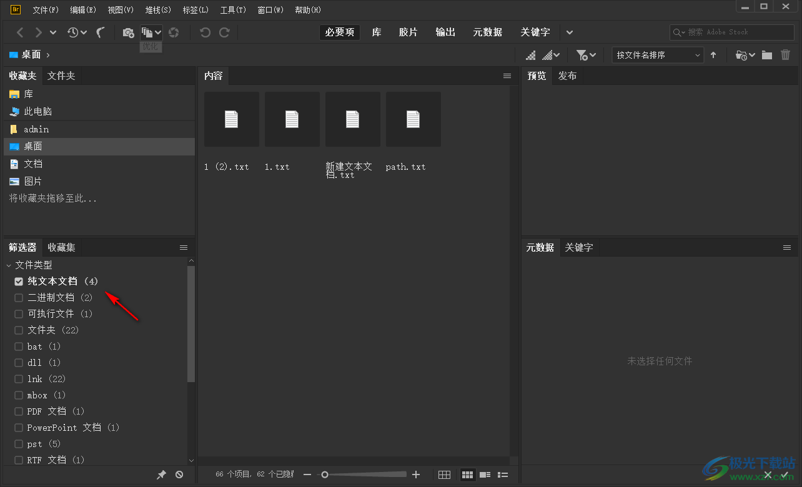The image size is (802, 487).
Task: Switch to details view icon
Action: (x=485, y=475)
